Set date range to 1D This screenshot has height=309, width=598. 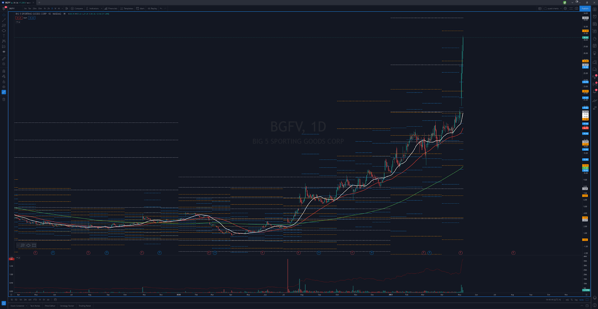[12, 300]
